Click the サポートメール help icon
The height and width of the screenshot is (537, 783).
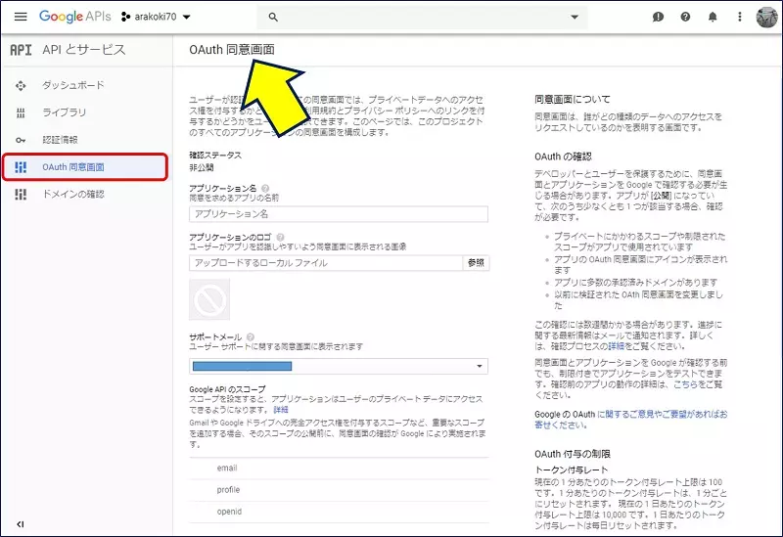coord(251,336)
